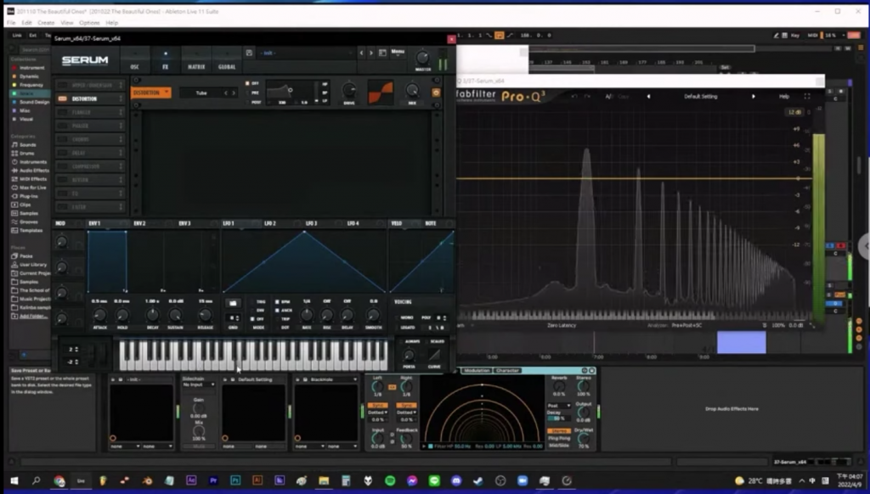870x494 pixels.
Task: Click Pro-Q 3 redo arrow
Action: pos(587,97)
